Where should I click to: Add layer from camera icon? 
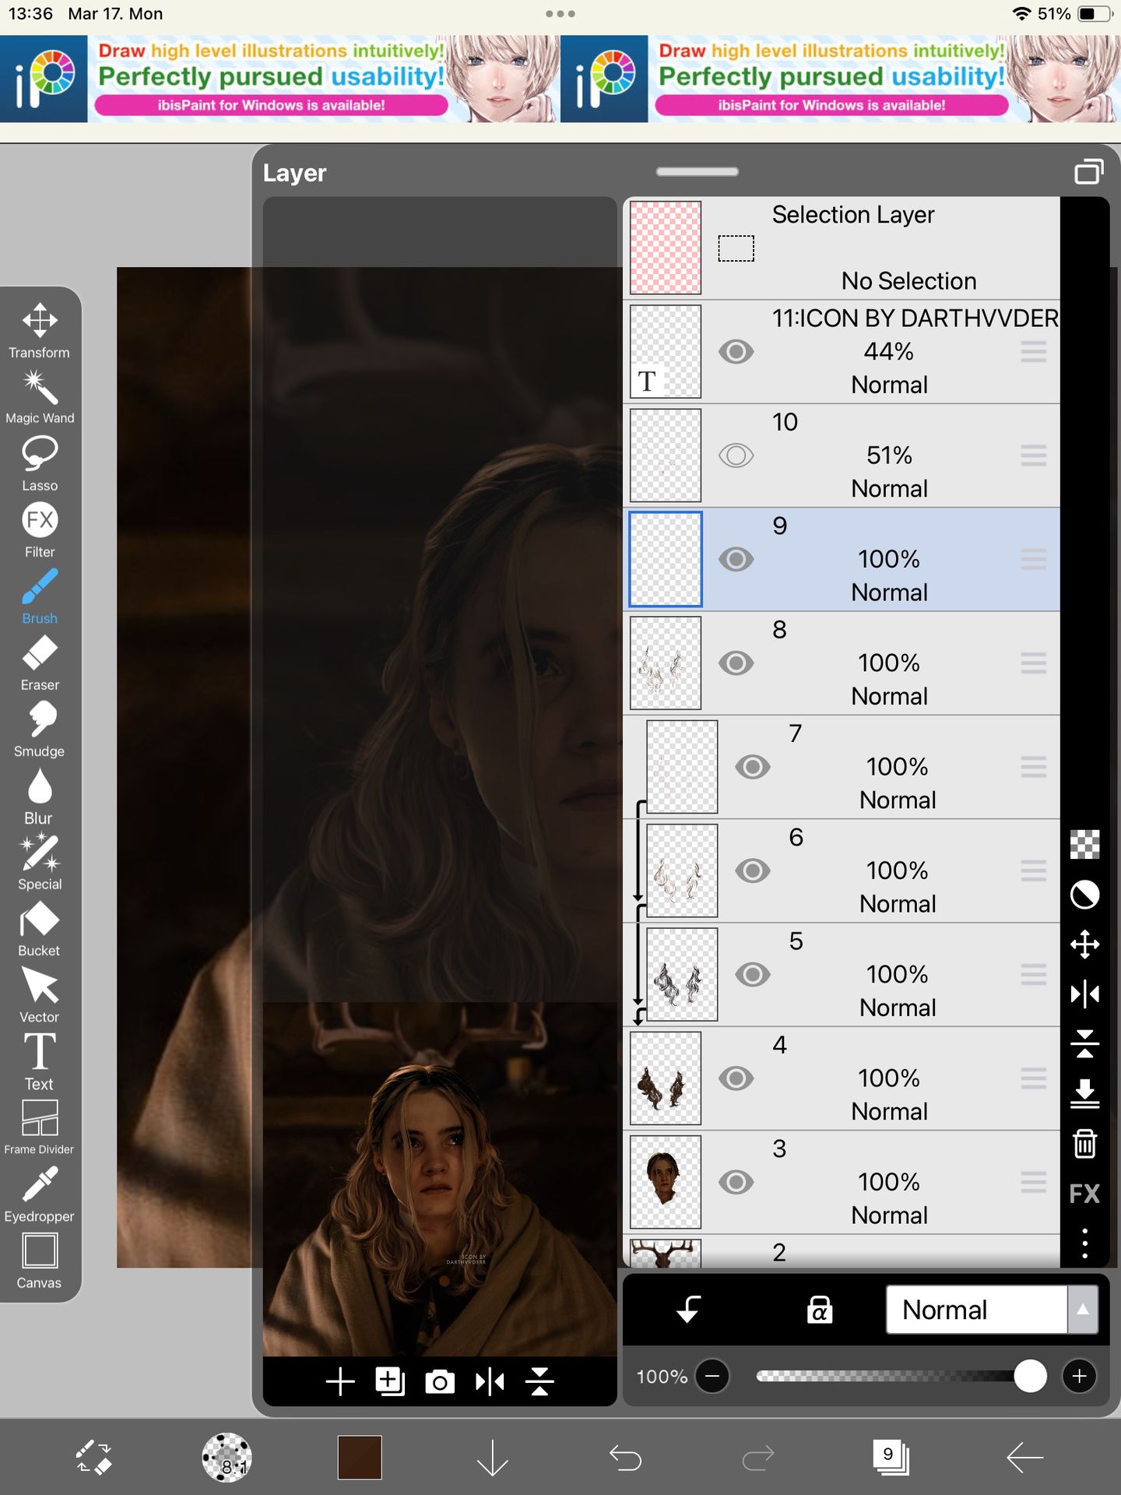(x=440, y=1382)
